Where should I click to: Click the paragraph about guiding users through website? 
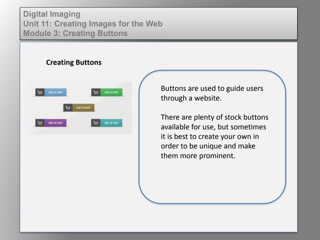211,93
